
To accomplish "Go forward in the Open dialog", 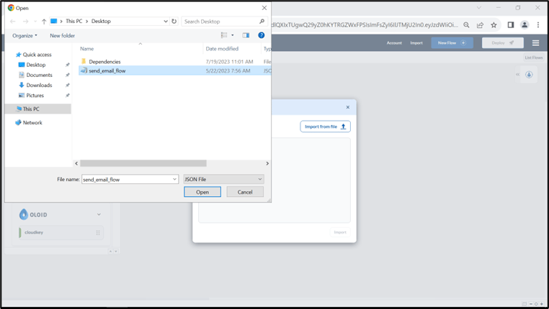I will point(25,22).
